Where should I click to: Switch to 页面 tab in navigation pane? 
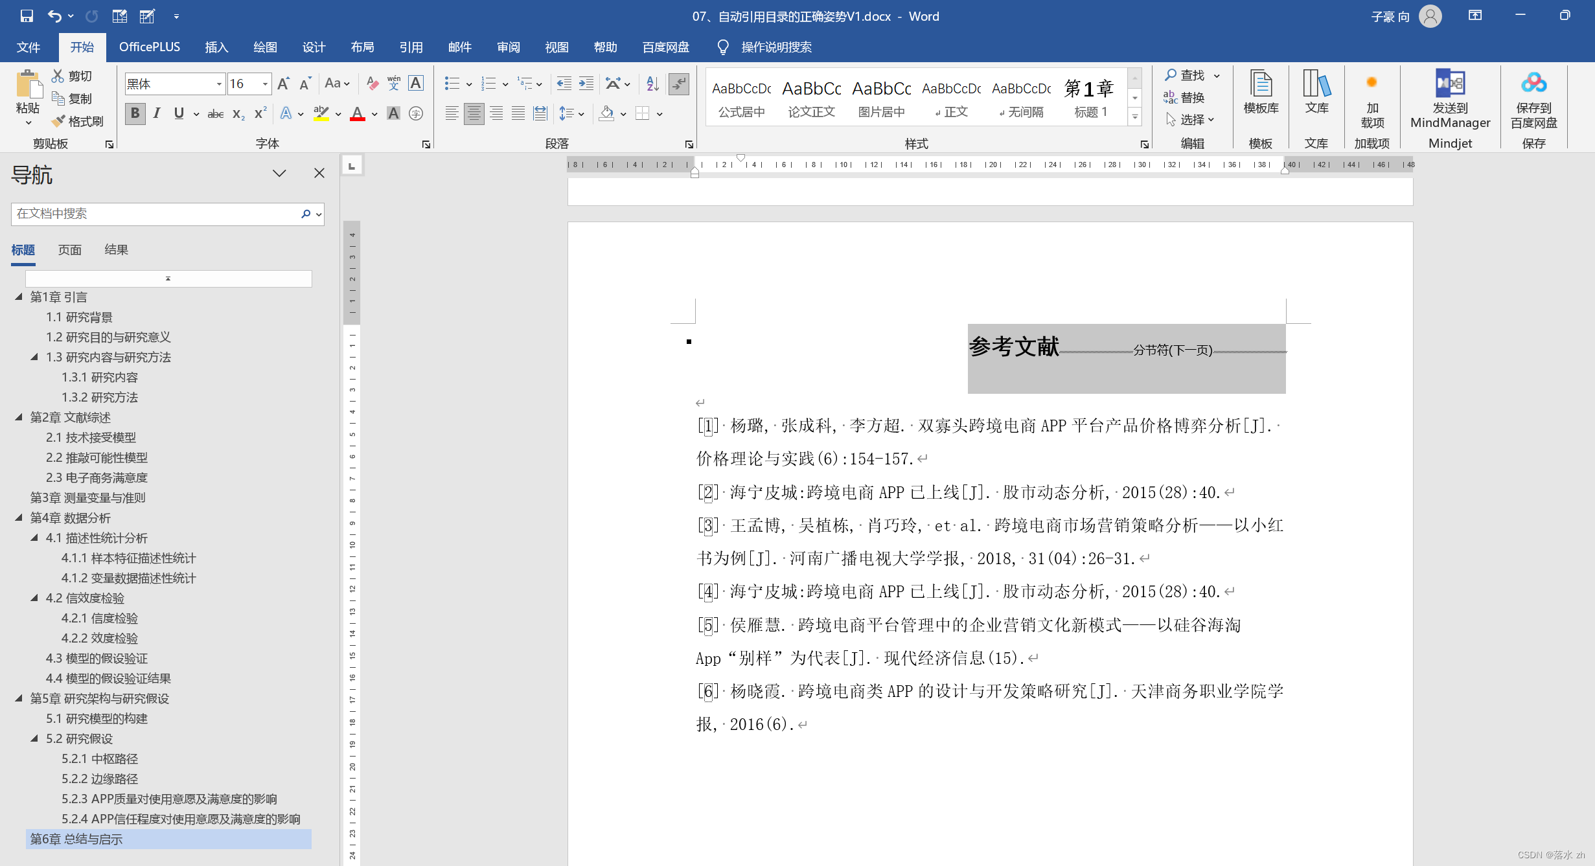point(69,250)
